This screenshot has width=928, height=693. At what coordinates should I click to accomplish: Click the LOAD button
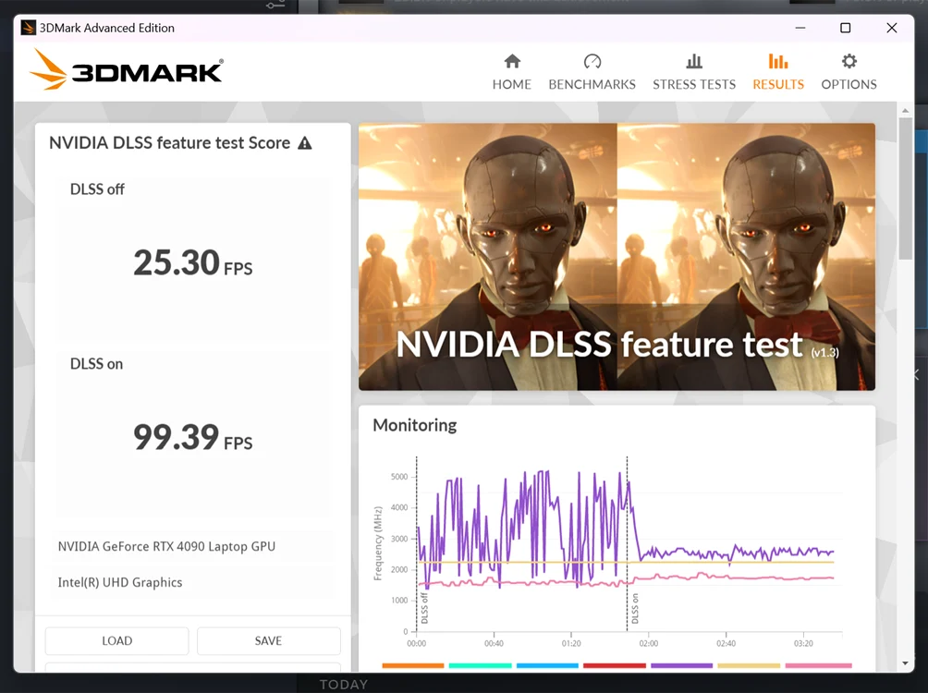(117, 641)
